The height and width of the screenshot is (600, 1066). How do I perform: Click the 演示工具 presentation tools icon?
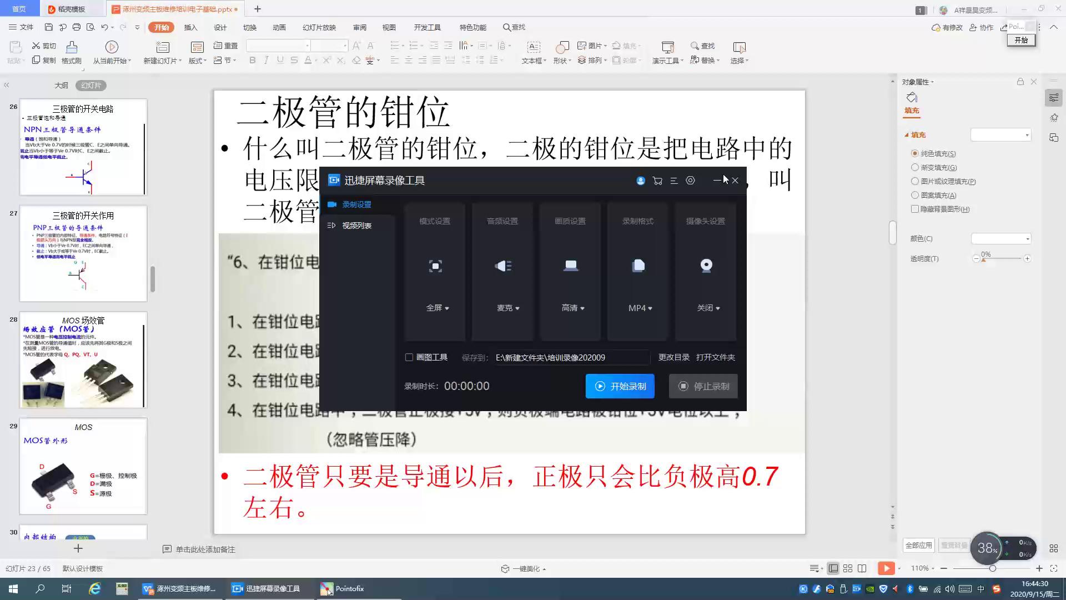pyautogui.click(x=667, y=47)
